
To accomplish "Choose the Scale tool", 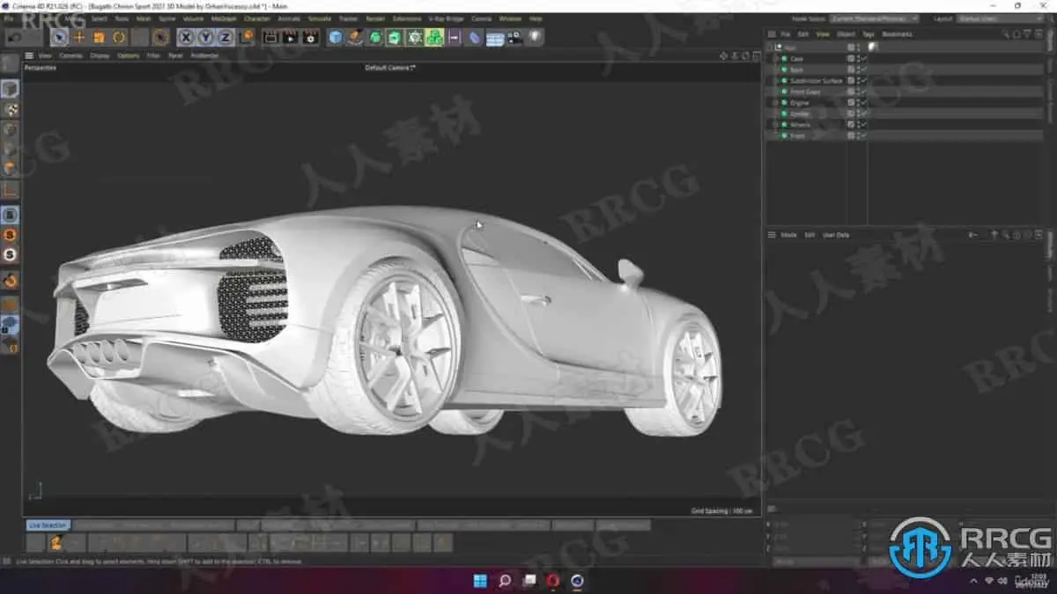I will (x=100, y=37).
